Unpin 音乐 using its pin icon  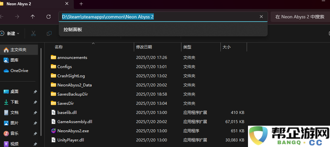(35, 134)
